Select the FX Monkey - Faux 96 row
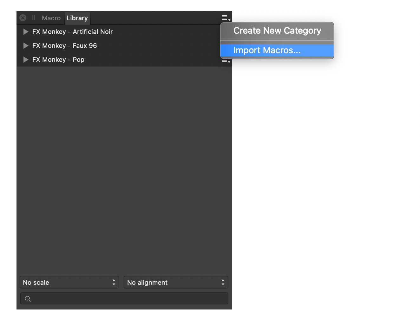 coord(64,46)
